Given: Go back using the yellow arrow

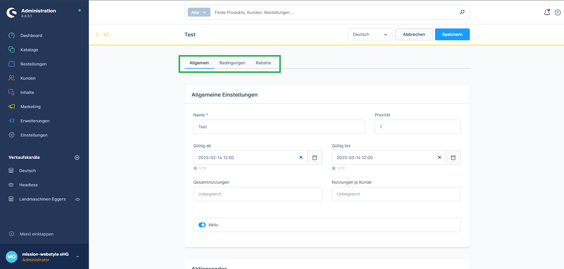Looking at the screenshot, I should pos(97,34).
